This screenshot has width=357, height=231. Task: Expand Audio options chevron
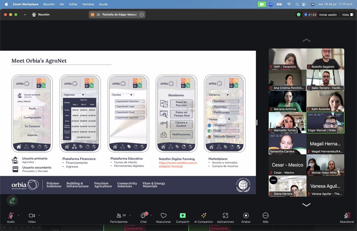[x=18, y=215]
